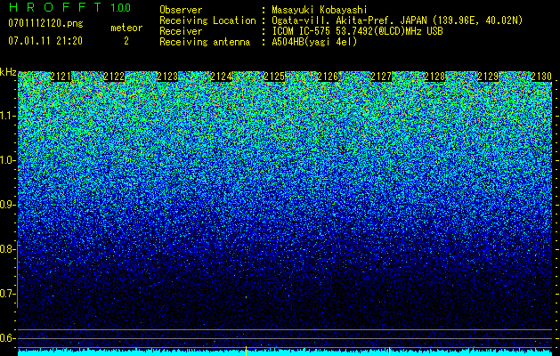Click the Observer label
This screenshot has height=356, width=560.
181,10
